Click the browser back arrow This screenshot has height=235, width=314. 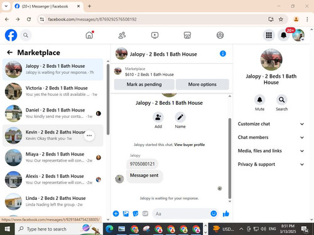7,19
